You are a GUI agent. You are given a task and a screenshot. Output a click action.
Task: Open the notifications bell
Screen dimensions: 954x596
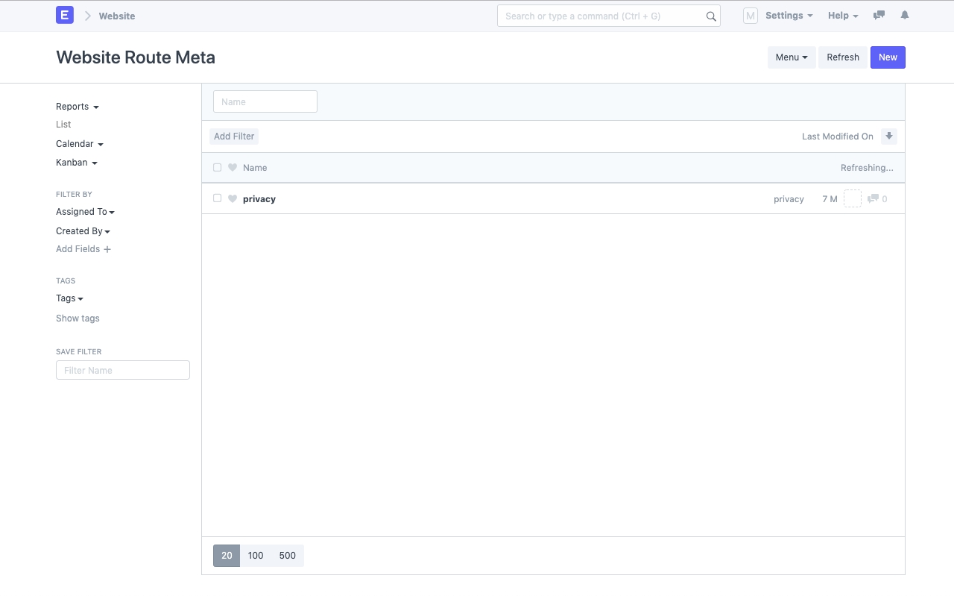[x=905, y=15]
